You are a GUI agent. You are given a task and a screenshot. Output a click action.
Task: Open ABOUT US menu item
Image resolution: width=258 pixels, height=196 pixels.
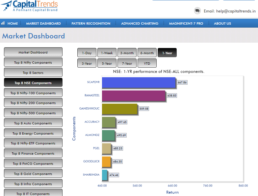click(222, 24)
